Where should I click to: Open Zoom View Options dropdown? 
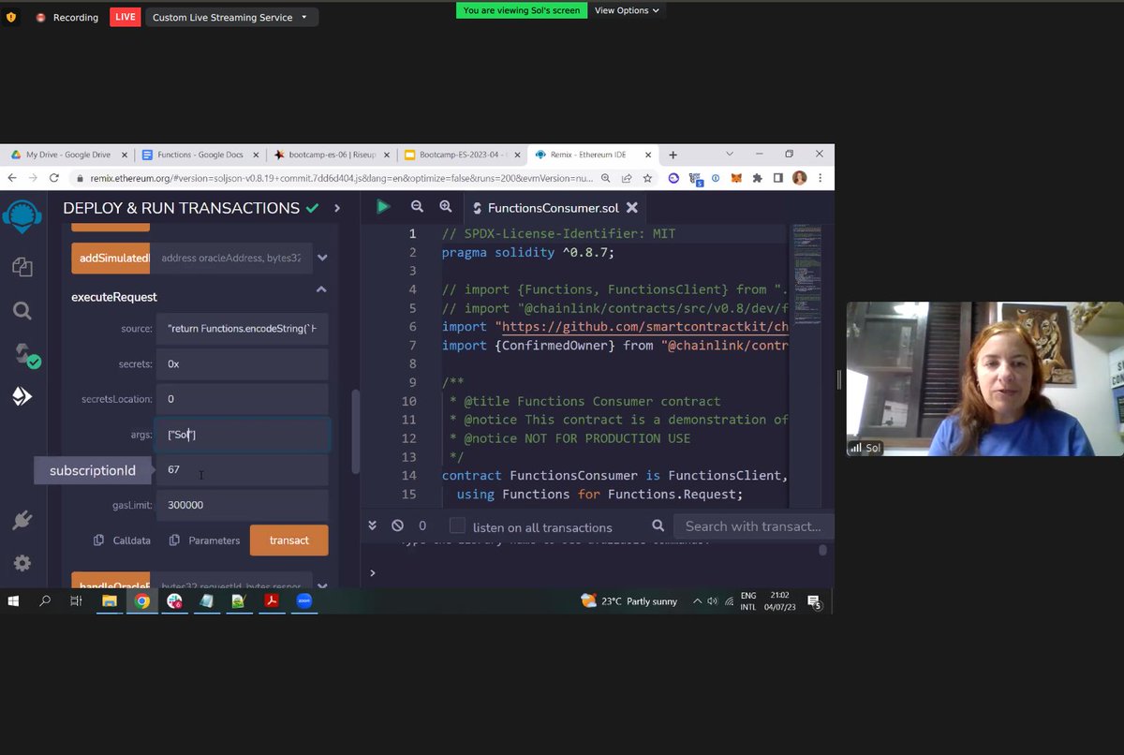[x=627, y=10]
